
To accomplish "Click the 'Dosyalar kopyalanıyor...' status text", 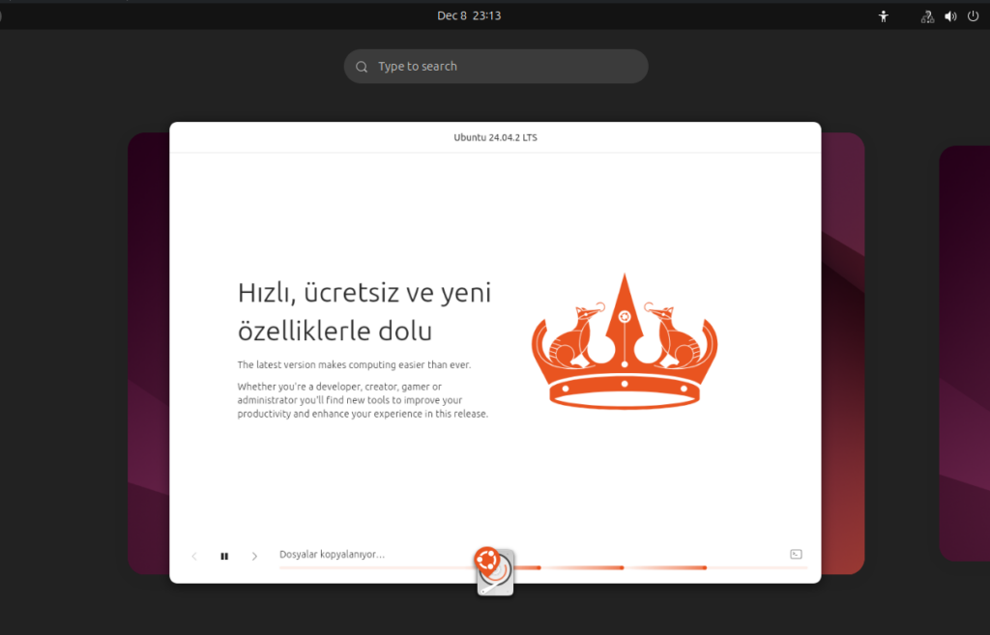I will tap(332, 554).
